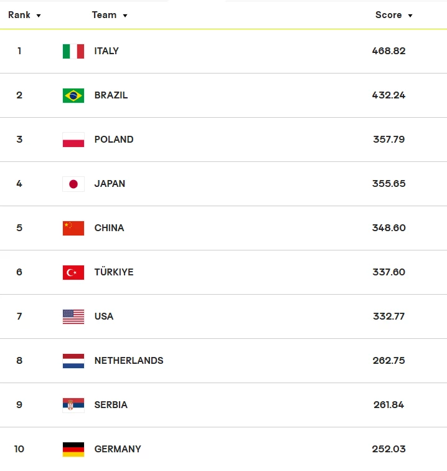
Task: Select the NETHERLANDS team name
Action: click(129, 361)
